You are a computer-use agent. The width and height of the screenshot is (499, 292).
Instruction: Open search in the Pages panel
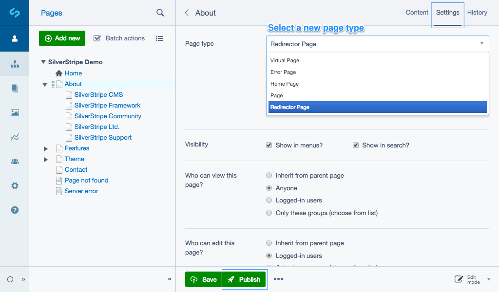click(160, 13)
